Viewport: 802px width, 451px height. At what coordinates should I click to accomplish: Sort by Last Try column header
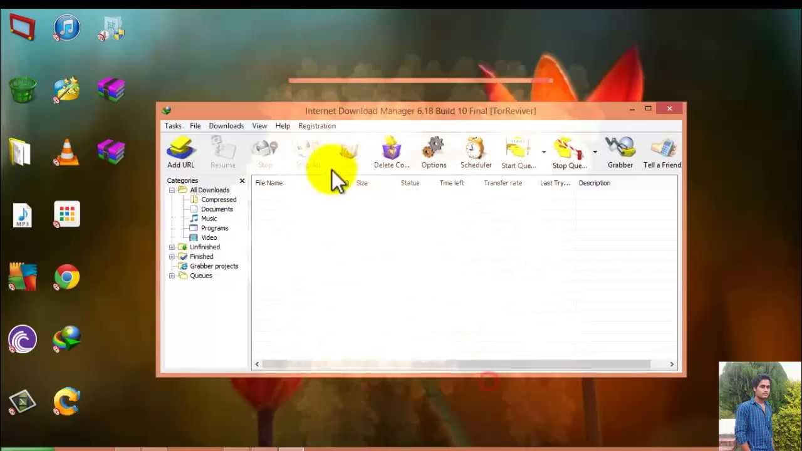(x=555, y=183)
